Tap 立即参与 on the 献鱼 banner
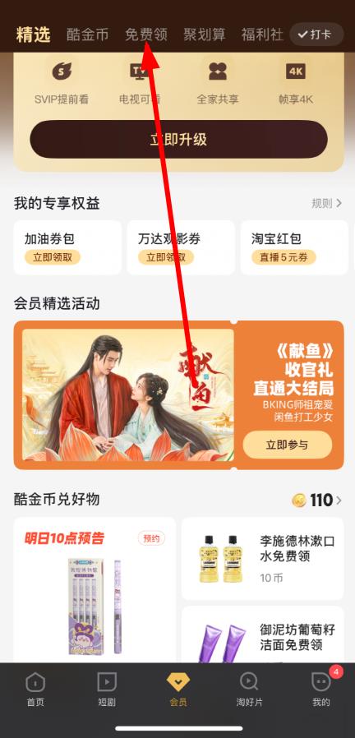This screenshot has height=738, width=355. click(x=287, y=445)
